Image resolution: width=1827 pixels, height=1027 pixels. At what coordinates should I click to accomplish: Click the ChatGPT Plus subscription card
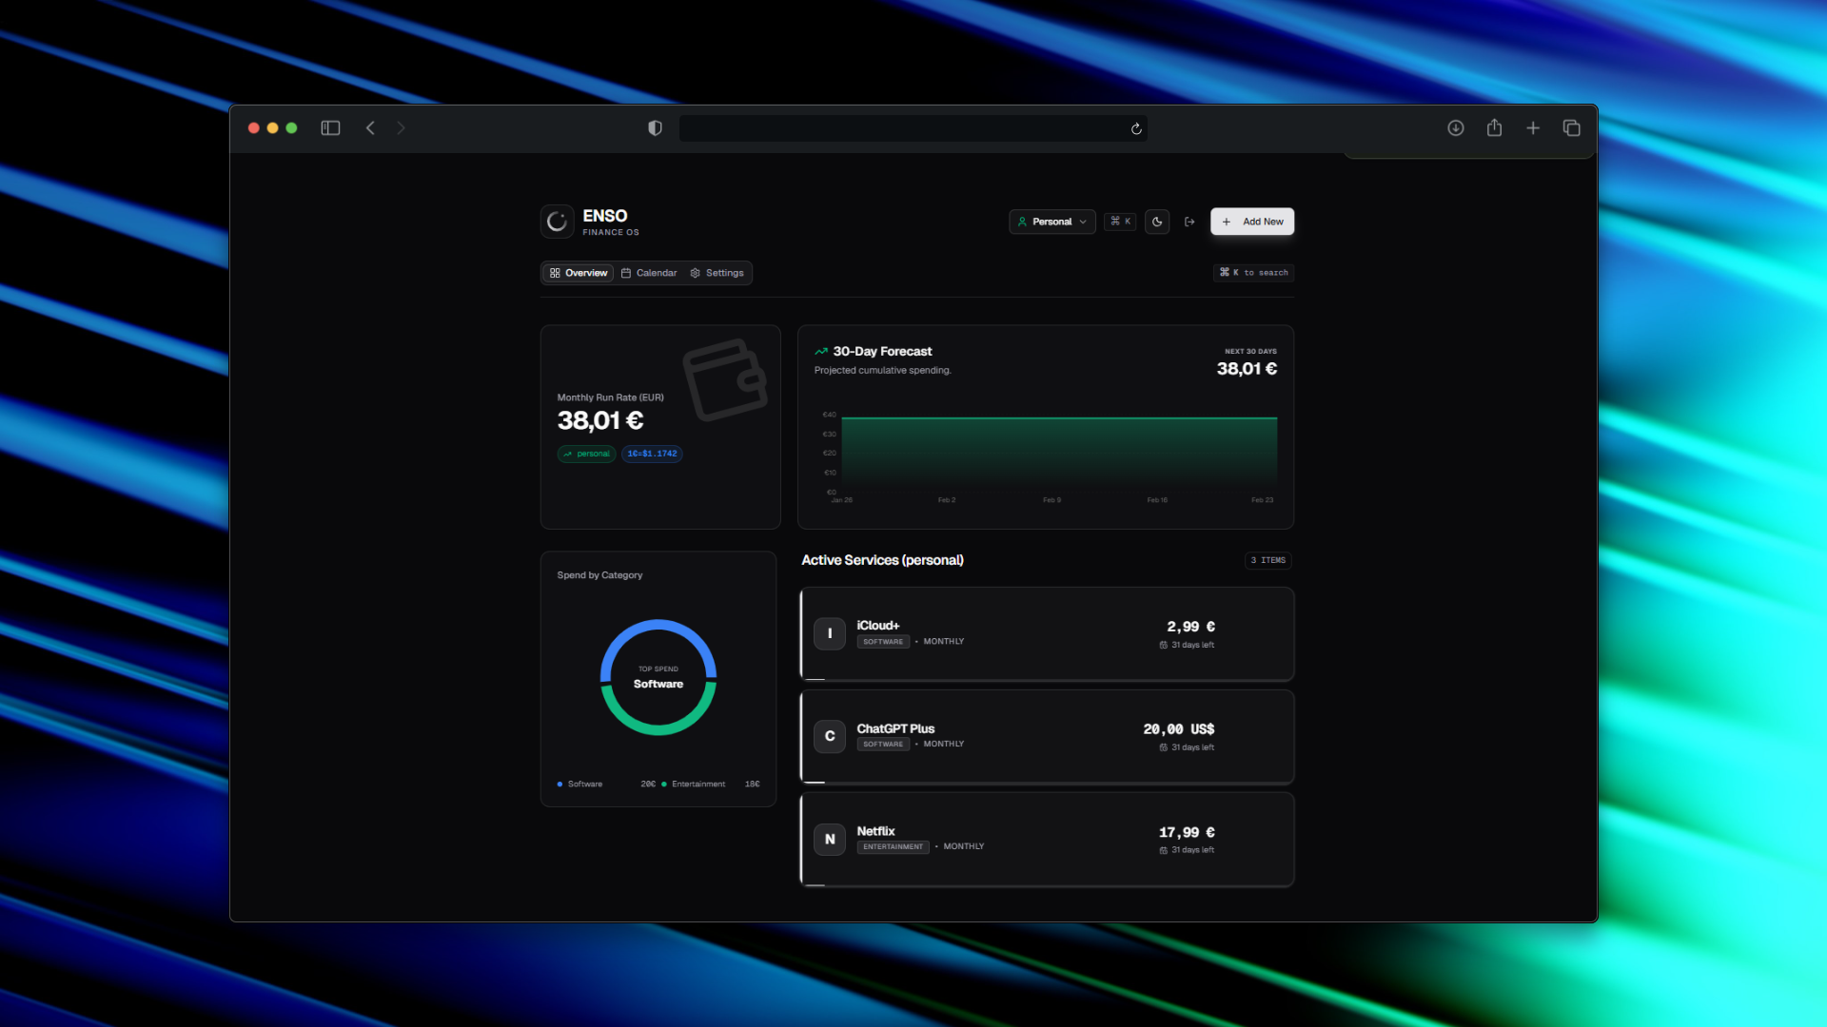point(1046,737)
